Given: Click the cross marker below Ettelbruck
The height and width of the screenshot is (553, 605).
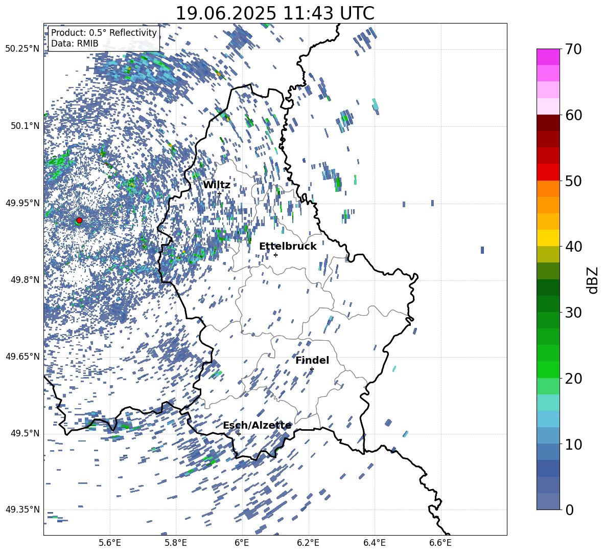Looking at the screenshot, I should click(275, 255).
